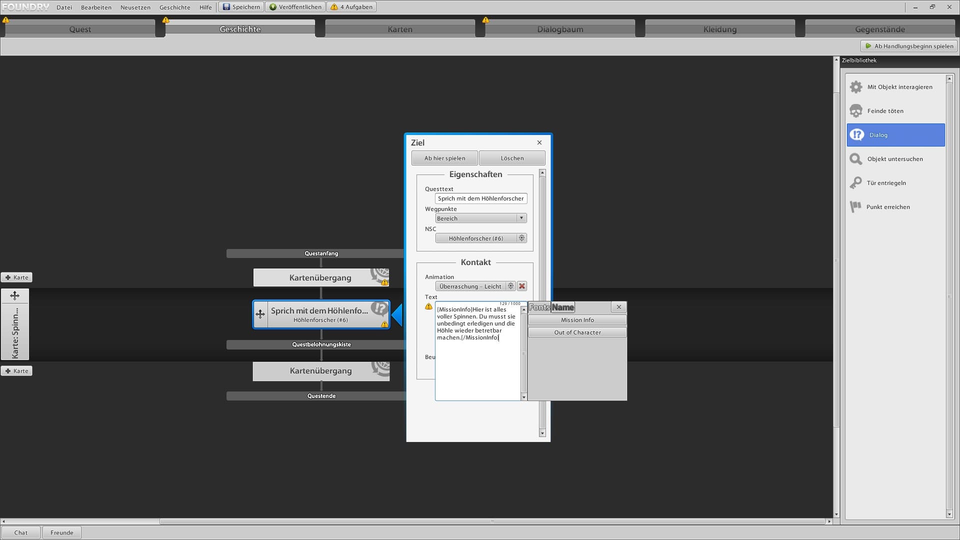Click the magnifier icon Objekt untersuchen
The image size is (960, 540).
pyautogui.click(x=856, y=159)
